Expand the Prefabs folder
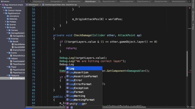 pyautogui.click(x=5, y=22)
